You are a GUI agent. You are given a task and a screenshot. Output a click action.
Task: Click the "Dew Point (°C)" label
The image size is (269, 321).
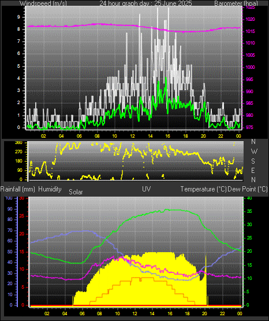[248, 189]
